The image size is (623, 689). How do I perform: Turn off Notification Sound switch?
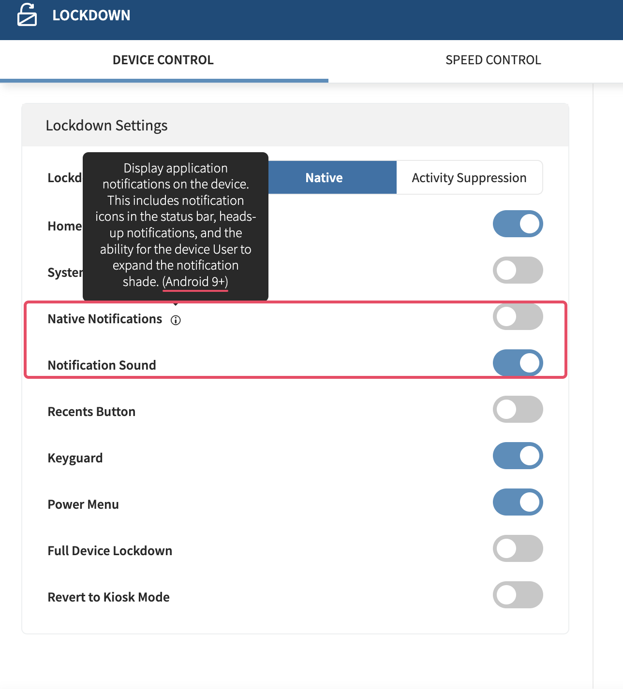coord(518,363)
